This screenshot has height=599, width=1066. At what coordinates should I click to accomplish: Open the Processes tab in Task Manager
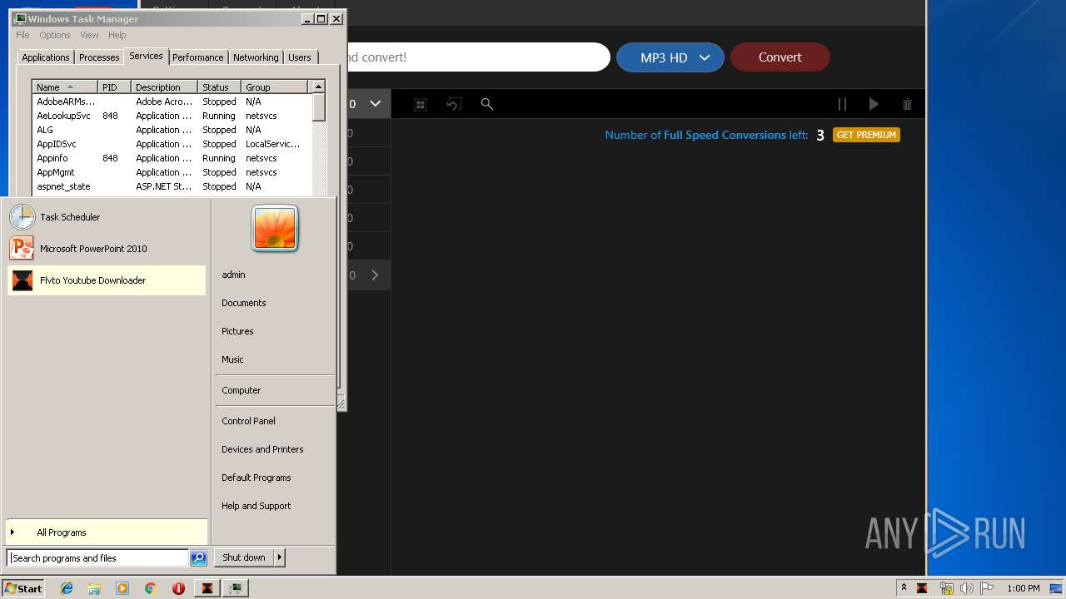pos(99,57)
